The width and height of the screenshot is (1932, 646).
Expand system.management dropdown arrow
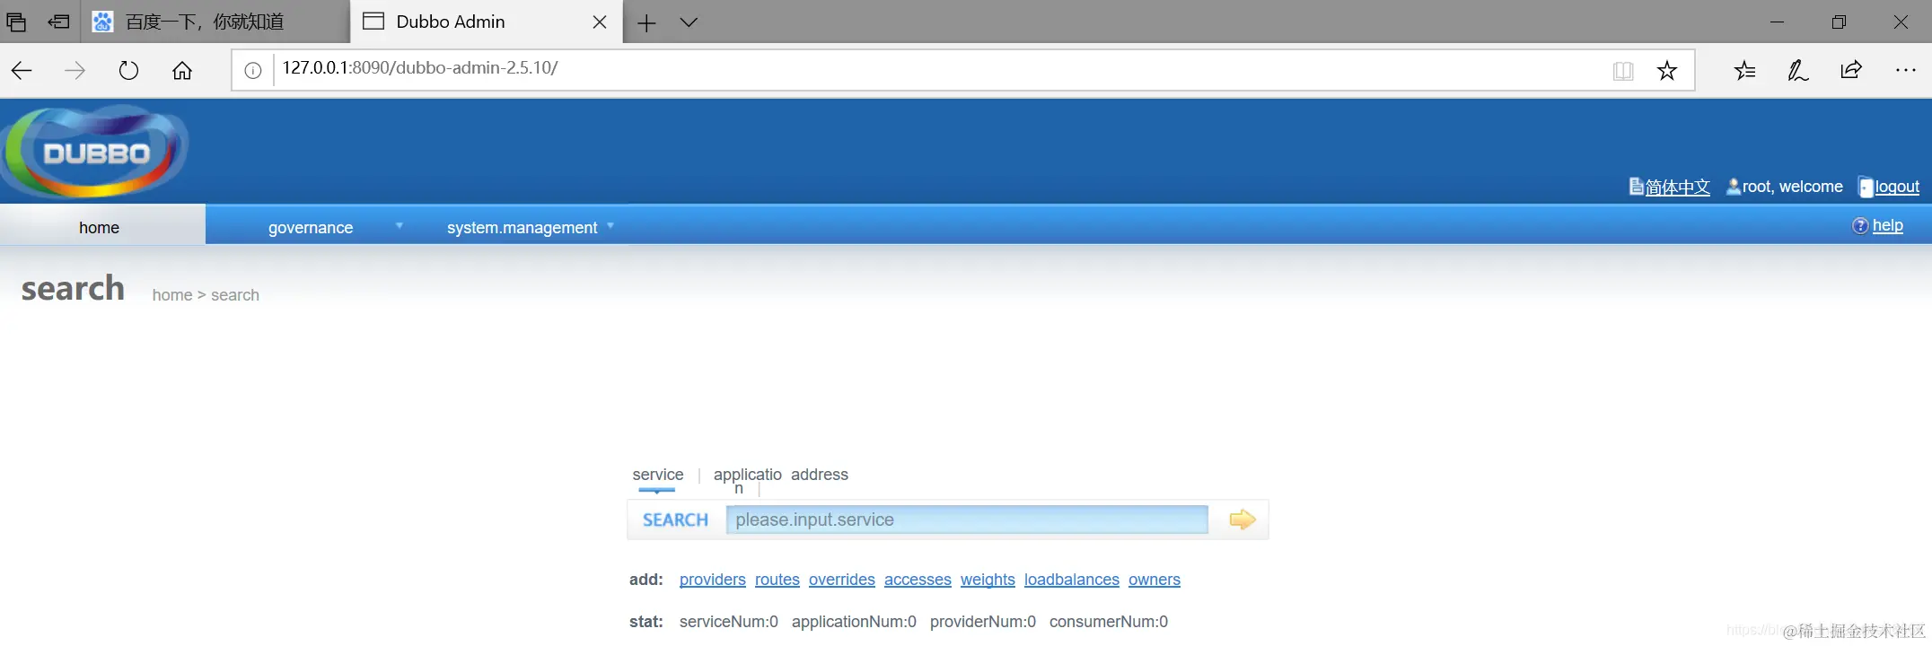(x=610, y=226)
